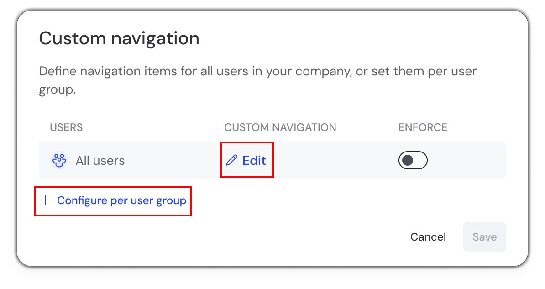Click the ENFORCE column header
The width and height of the screenshot is (545, 289).
[423, 127]
